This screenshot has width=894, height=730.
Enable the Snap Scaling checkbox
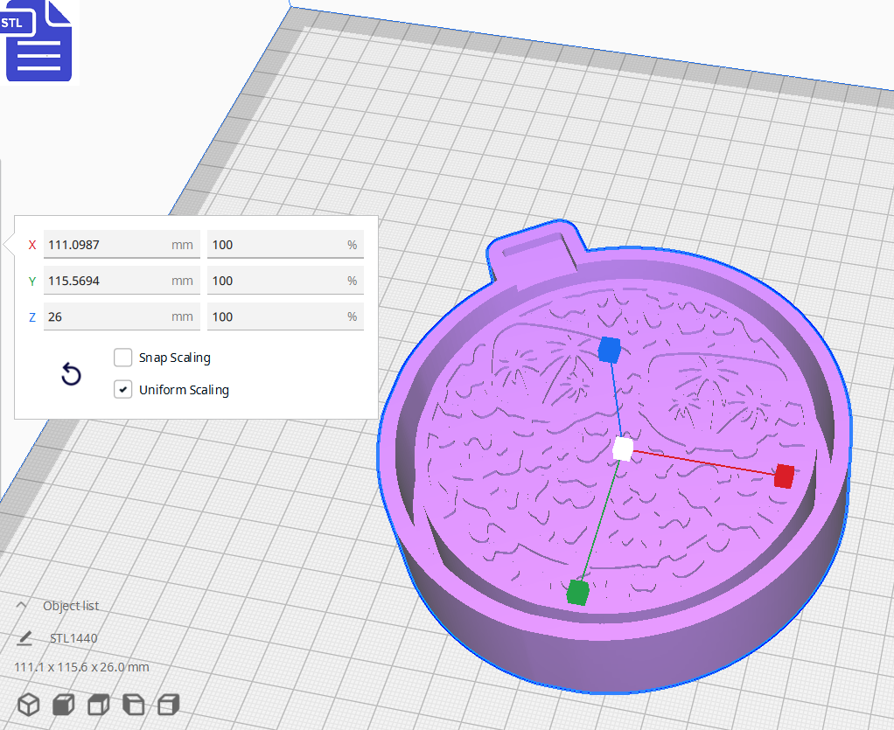tap(122, 357)
